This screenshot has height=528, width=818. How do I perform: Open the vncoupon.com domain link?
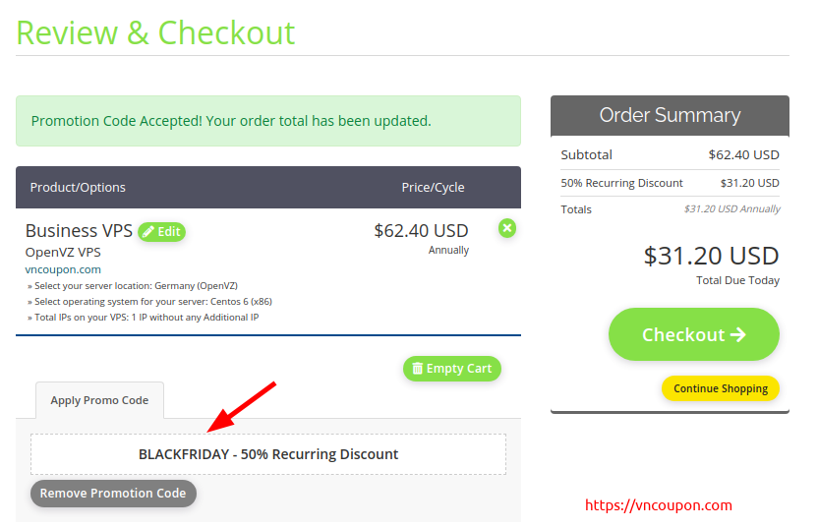(63, 269)
